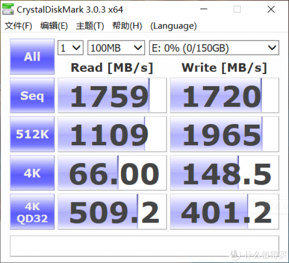The height and width of the screenshot is (263, 289).
Task: Open the 帮助(H) menu
Action: pos(127,26)
